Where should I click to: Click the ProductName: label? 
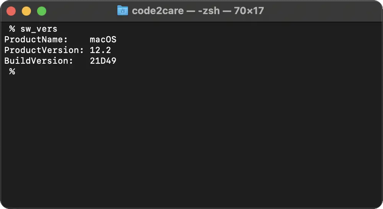[36, 40]
